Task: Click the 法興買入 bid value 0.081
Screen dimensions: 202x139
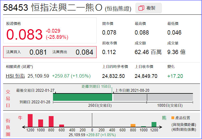Action: [x=38, y=52]
